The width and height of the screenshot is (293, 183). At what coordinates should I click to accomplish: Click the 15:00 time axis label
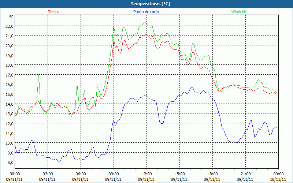pyautogui.click(x=179, y=174)
